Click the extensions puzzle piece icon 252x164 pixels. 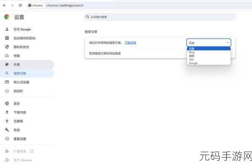tap(7, 151)
